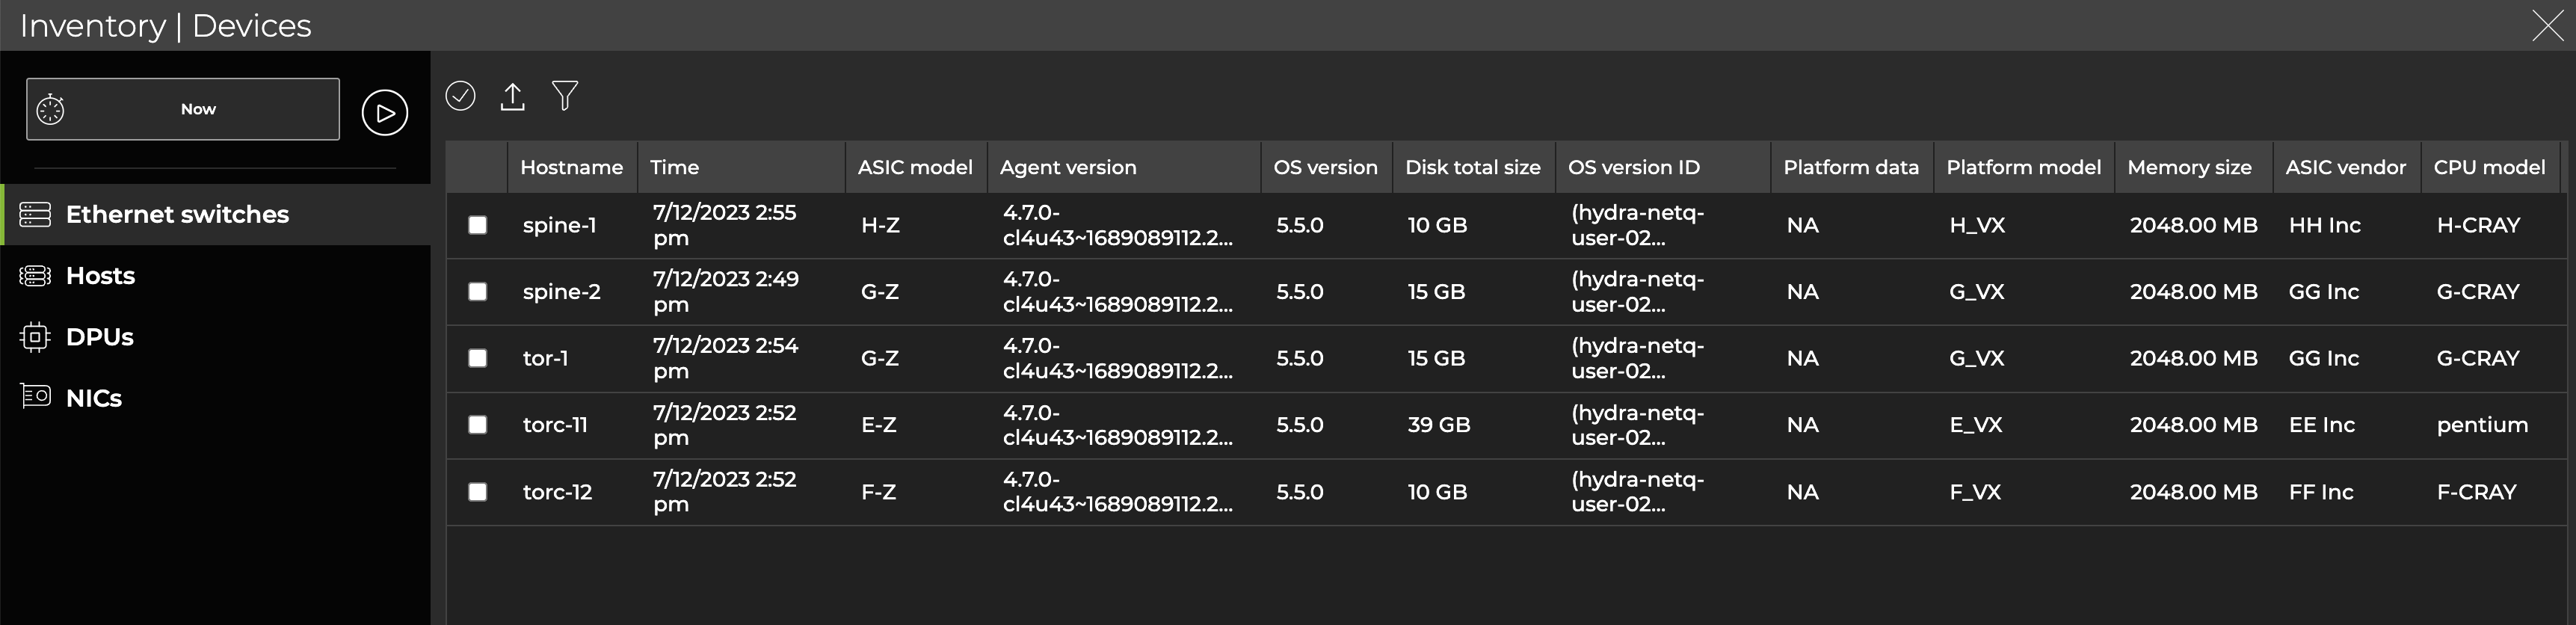Viewport: 2576px width, 625px height.
Task: Select the DPUs chip icon
Action: (35, 337)
